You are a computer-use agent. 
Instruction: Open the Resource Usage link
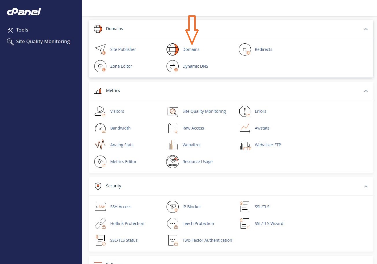tap(197, 162)
